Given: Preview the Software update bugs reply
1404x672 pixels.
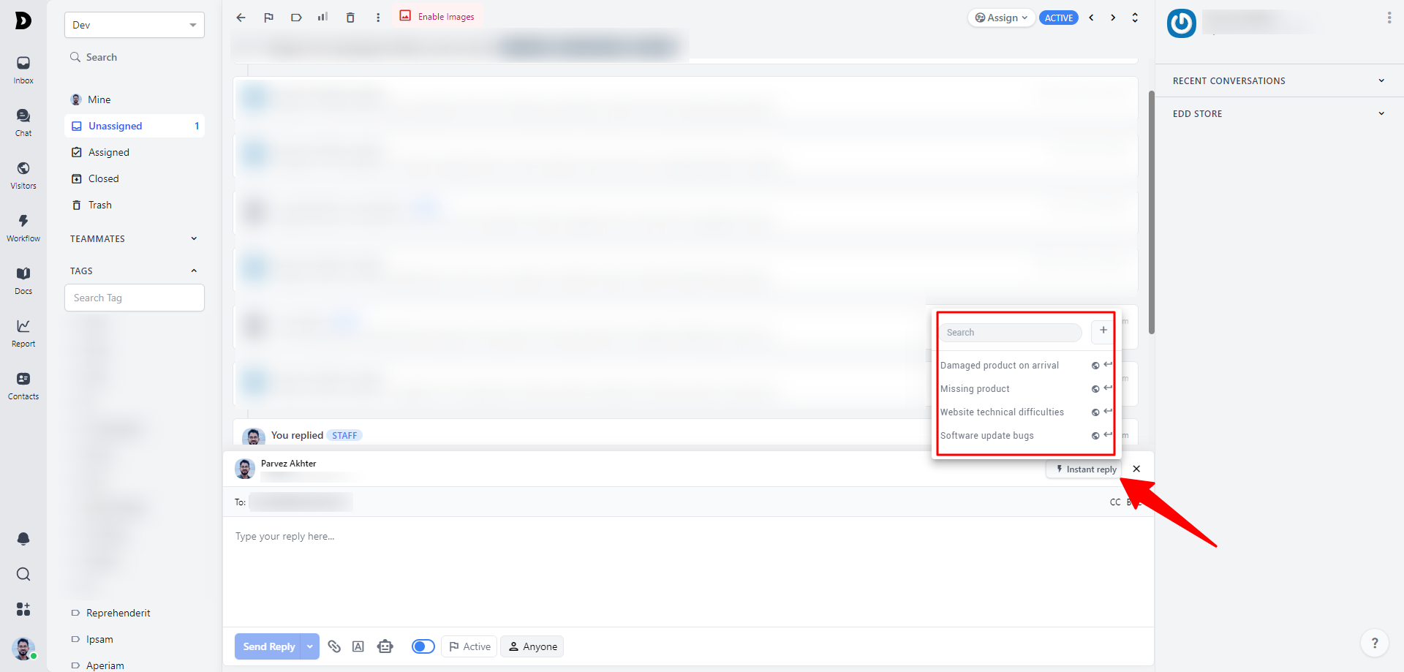Looking at the screenshot, I should [x=1095, y=435].
